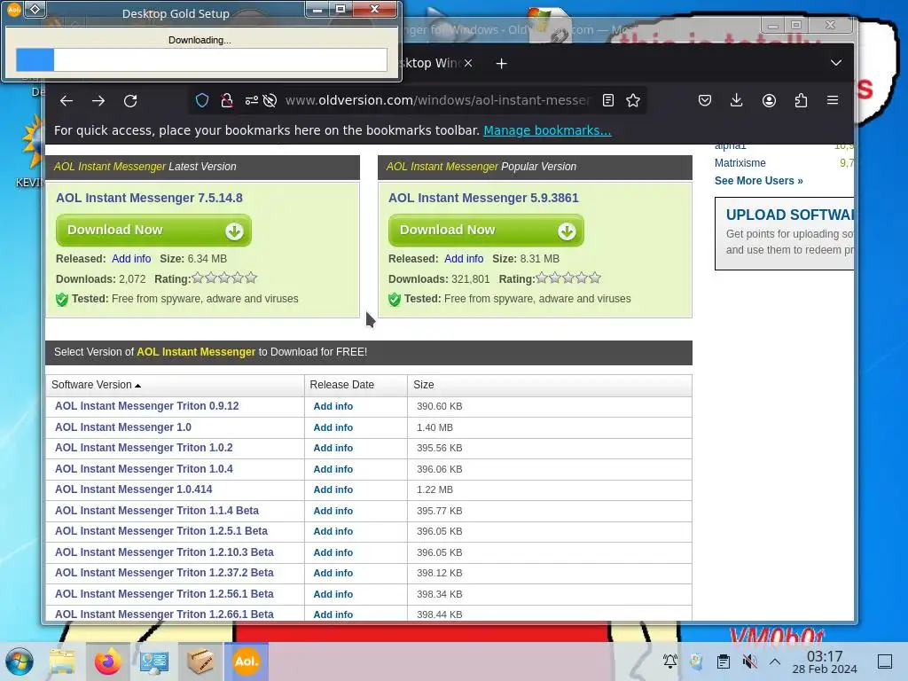
Task: Open Firefox hamburger application menu
Action: 833,100
